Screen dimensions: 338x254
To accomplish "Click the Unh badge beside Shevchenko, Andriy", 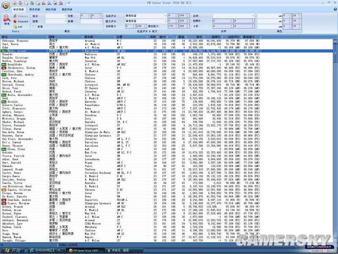I will [x=4, y=75].
